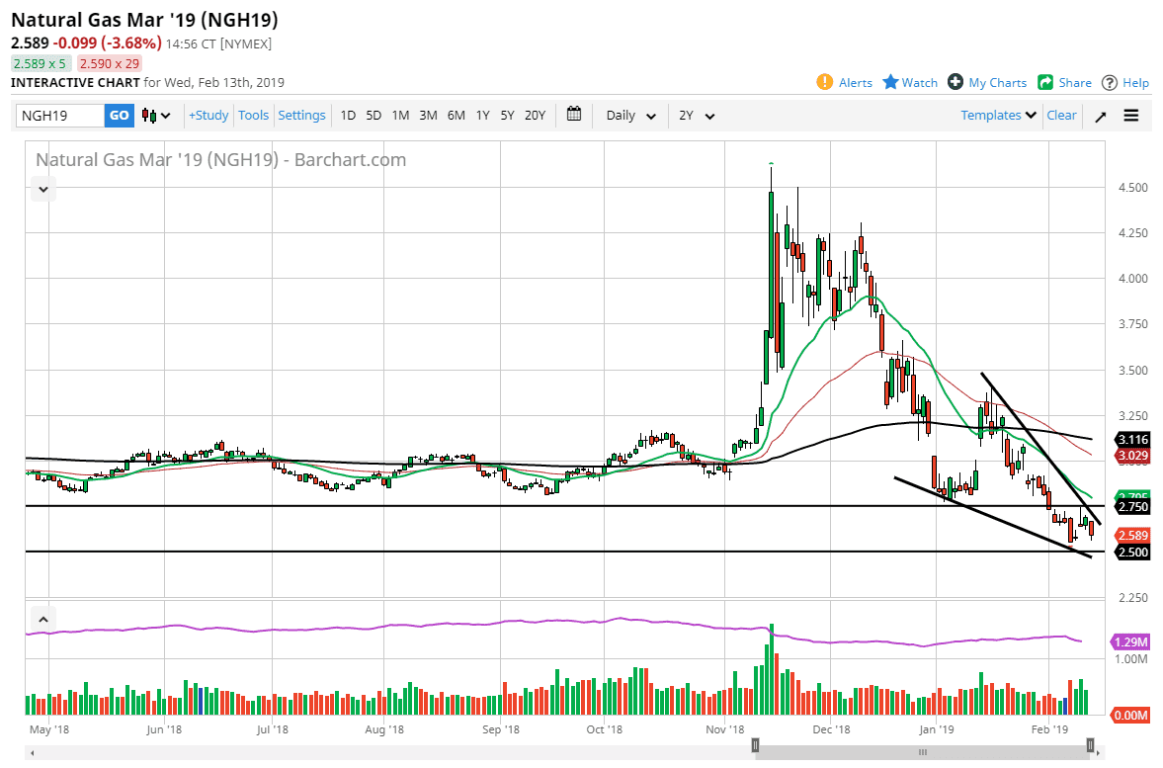Collapse the main price pane chevron
The height and width of the screenshot is (768, 1163).
click(x=43, y=188)
